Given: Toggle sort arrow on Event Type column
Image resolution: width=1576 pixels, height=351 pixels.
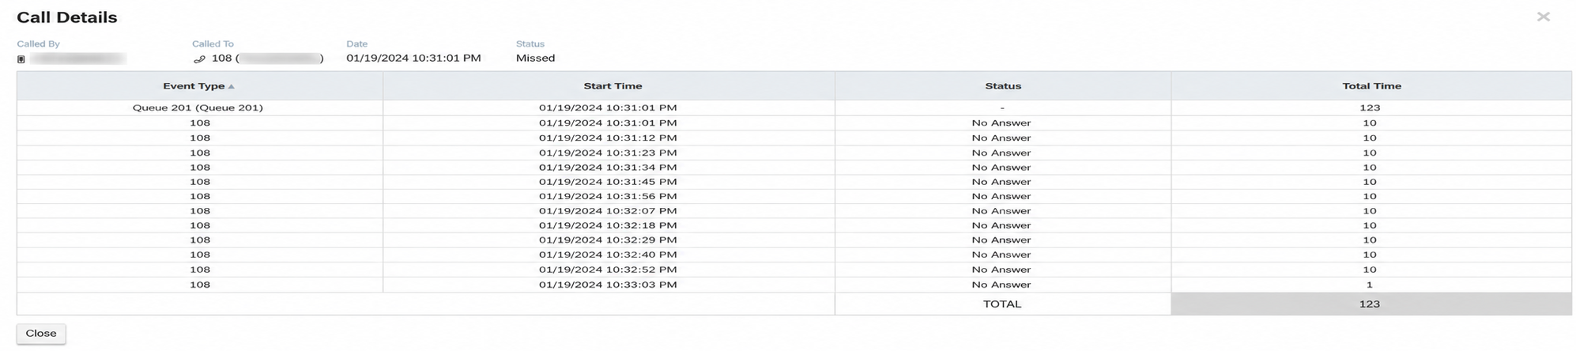Looking at the screenshot, I should point(231,86).
